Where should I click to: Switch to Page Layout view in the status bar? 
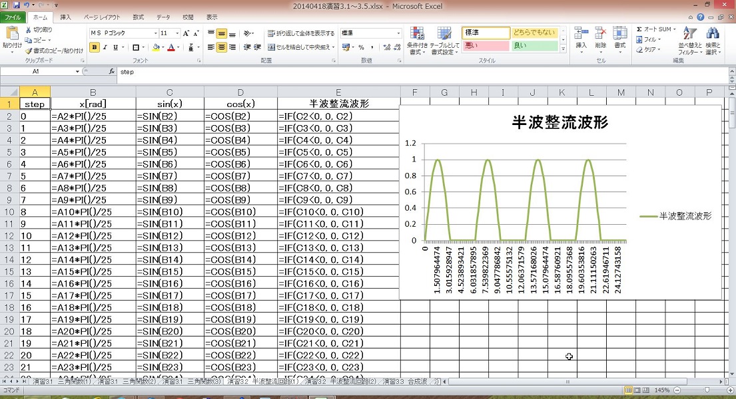[x=637, y=390]
